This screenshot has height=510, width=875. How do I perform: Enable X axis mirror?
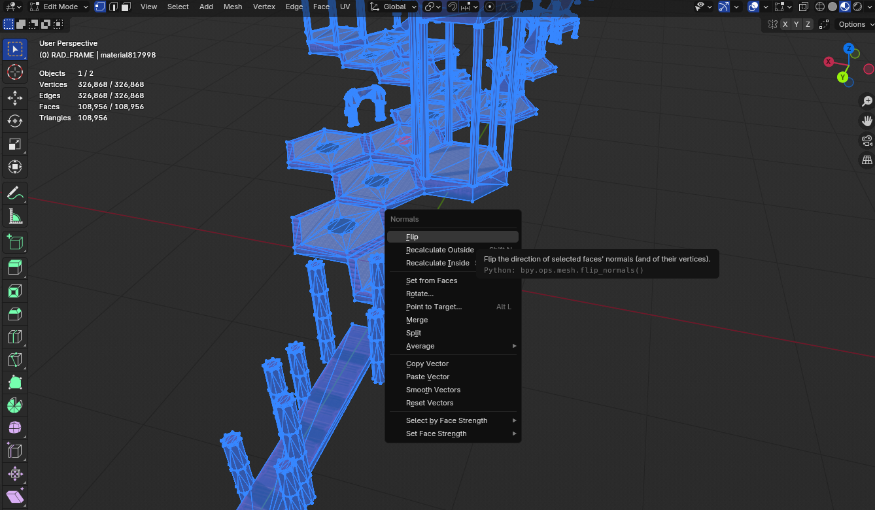point(784,24)
